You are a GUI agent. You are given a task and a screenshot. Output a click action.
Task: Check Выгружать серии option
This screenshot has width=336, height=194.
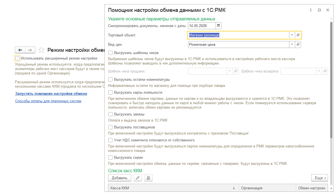(x=111, y=158)
